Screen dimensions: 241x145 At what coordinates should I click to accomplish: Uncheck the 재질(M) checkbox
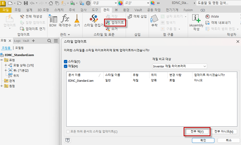coord(66,66)
